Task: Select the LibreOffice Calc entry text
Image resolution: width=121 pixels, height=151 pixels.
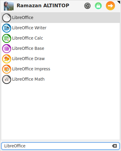Action: (28, 38)
